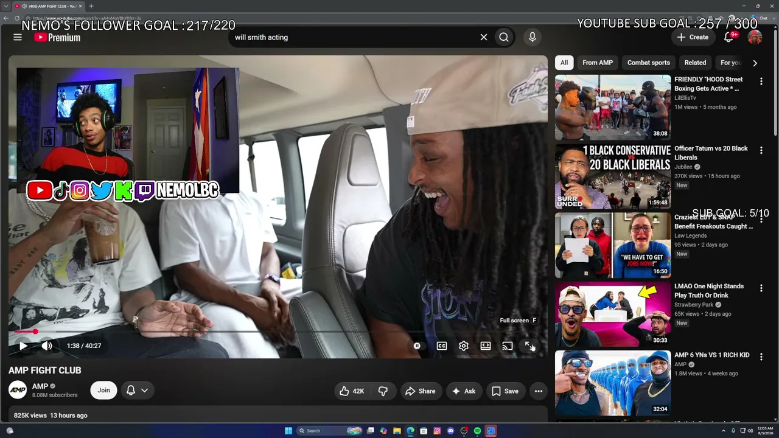Open the EBT & SNAP Freakouts video thumbnail
The width and height of the screenshot is (779, 438).
613,245
